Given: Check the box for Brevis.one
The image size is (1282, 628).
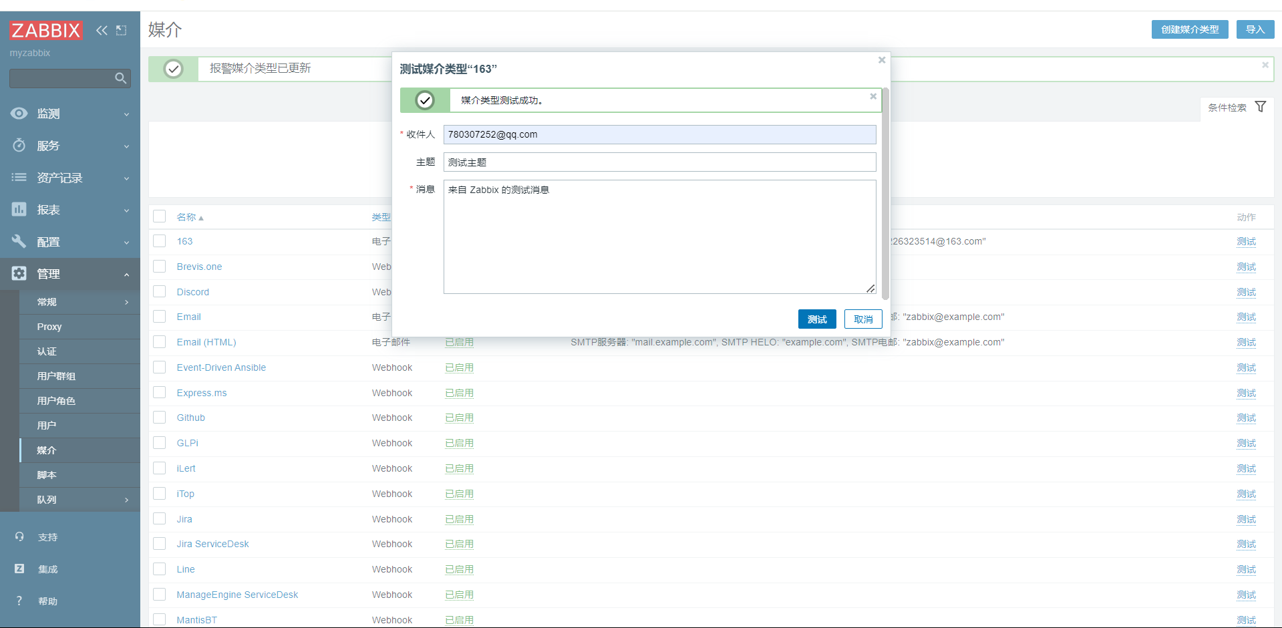Looking at the screenshot, I should coord(159,266).
